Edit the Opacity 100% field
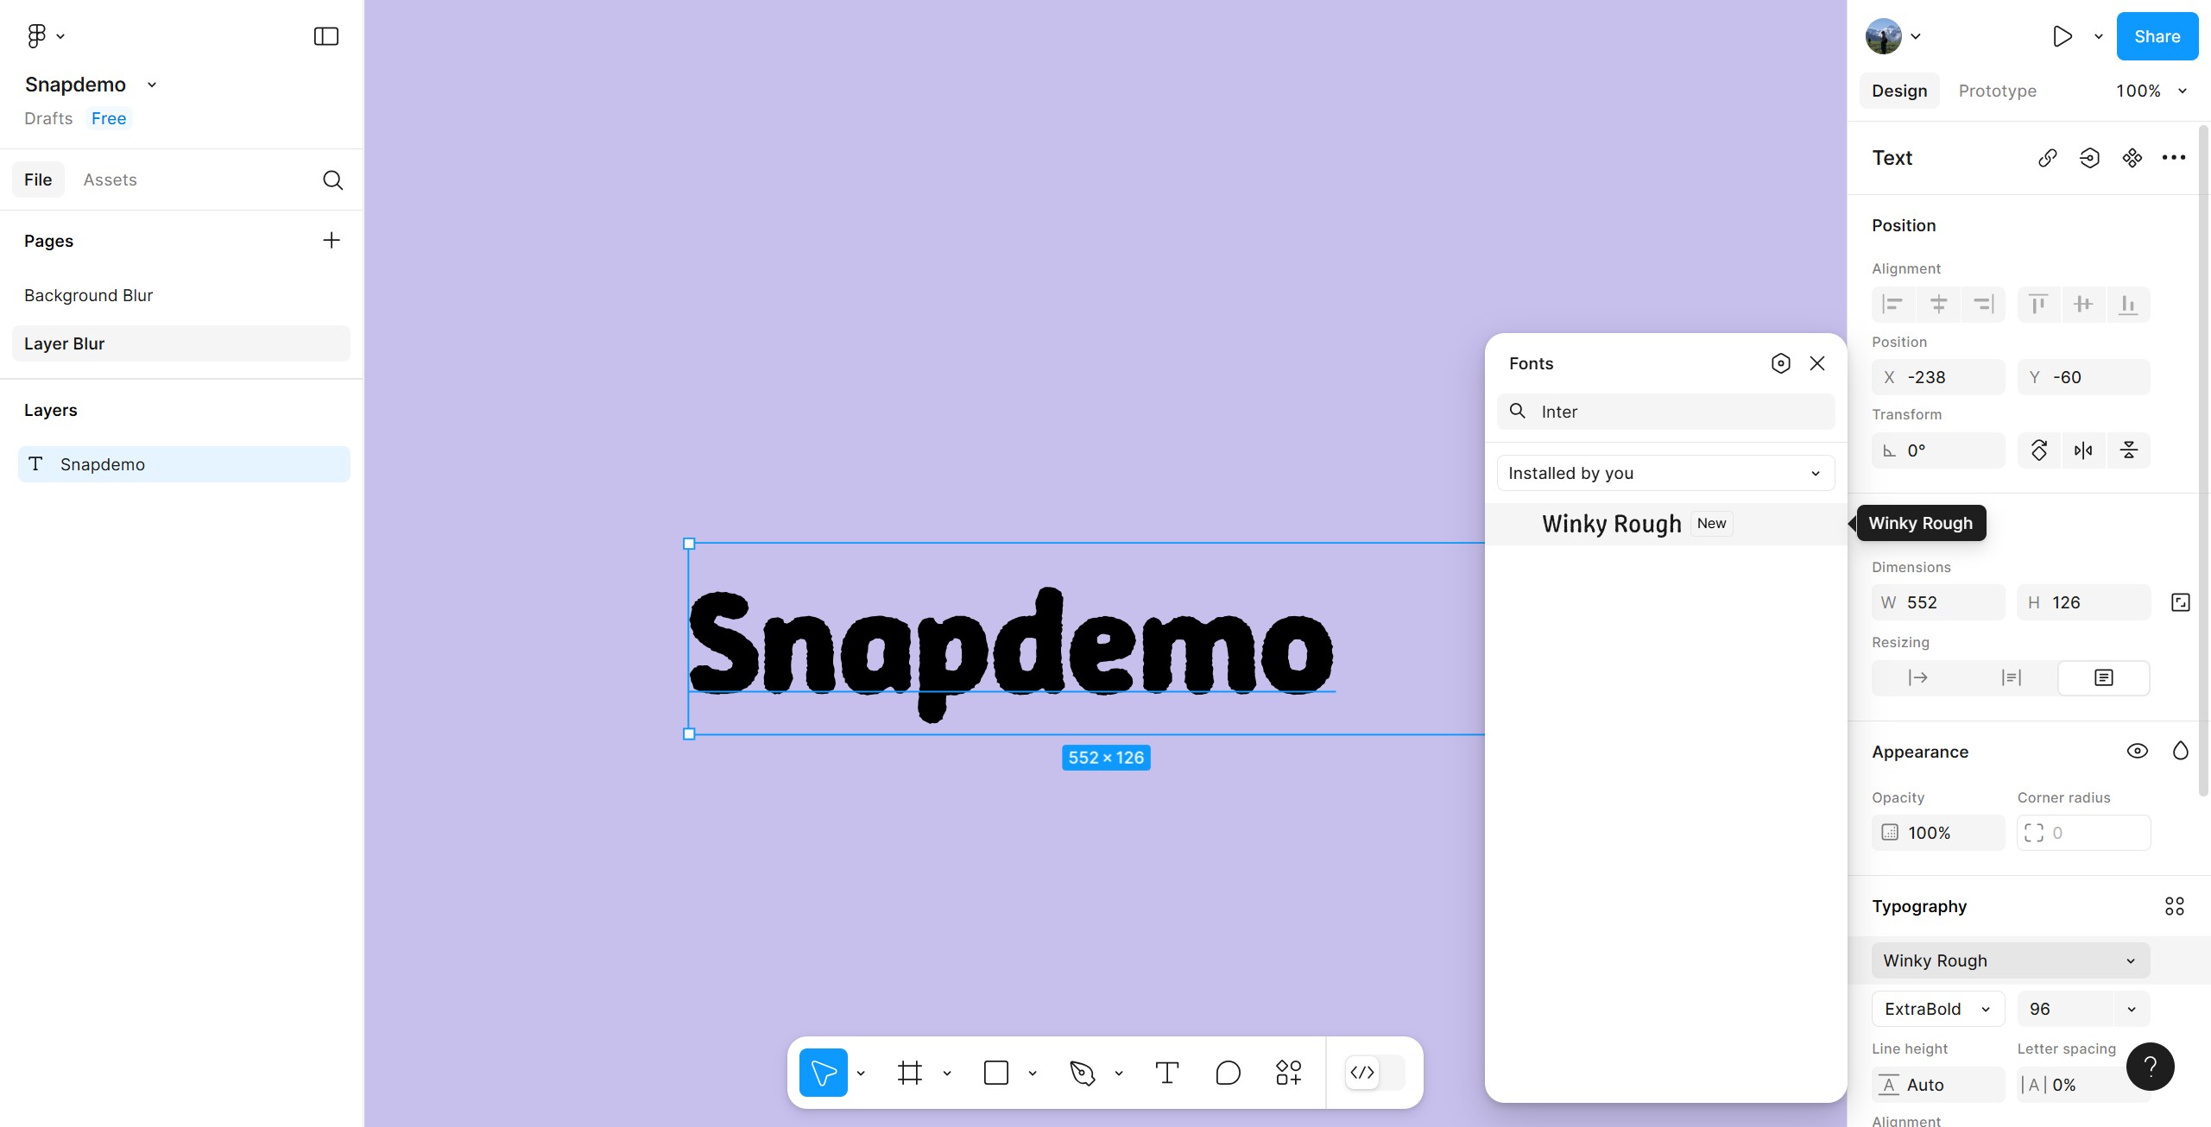Viewport: 2211px width, 1127px height. [1937, 833]
